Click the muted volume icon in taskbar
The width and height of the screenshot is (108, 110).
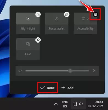(81, 104)
